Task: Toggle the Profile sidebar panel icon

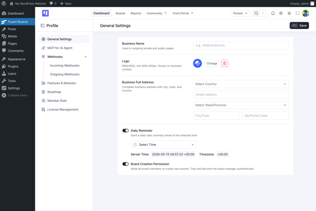Action: (43, 26)
